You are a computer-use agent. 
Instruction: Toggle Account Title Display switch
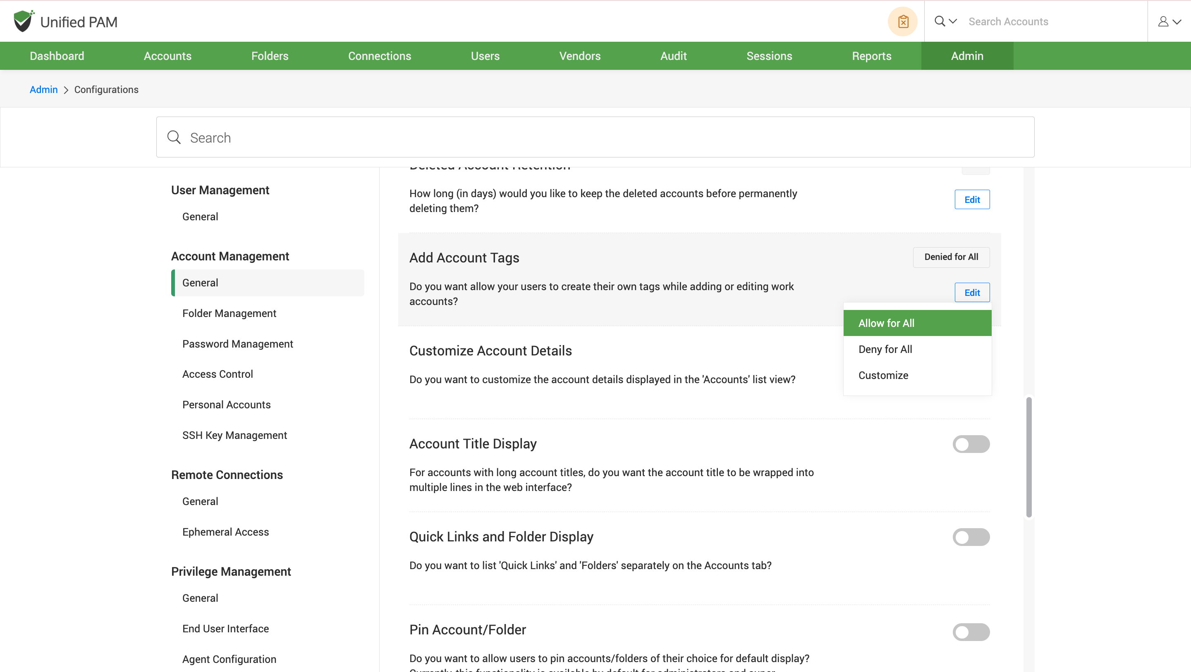971,444
